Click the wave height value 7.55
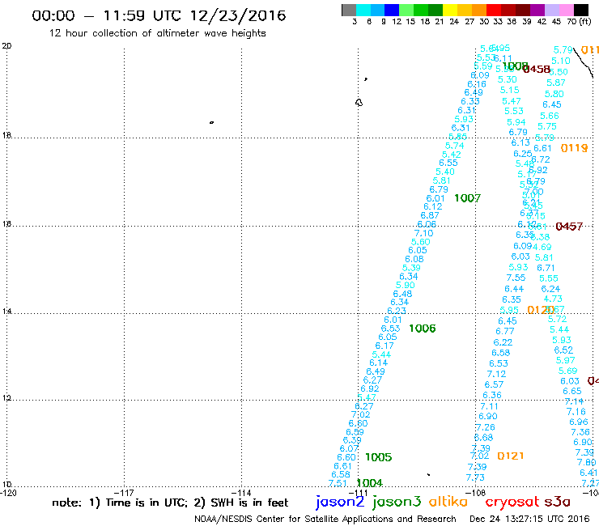The height and width of the screenshot is (526, 599). coord(516,278)
